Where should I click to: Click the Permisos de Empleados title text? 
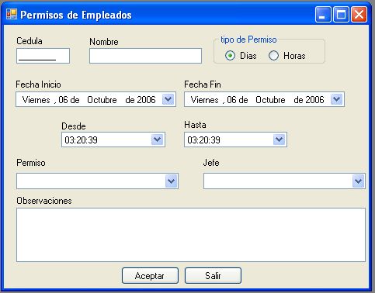[x=76, y=15]
